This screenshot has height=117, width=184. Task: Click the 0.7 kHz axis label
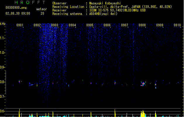(x=2, y=97)
